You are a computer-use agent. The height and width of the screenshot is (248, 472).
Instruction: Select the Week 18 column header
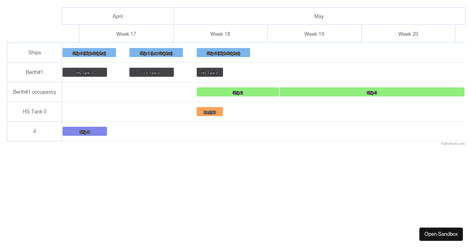click(x=220, y=34)
